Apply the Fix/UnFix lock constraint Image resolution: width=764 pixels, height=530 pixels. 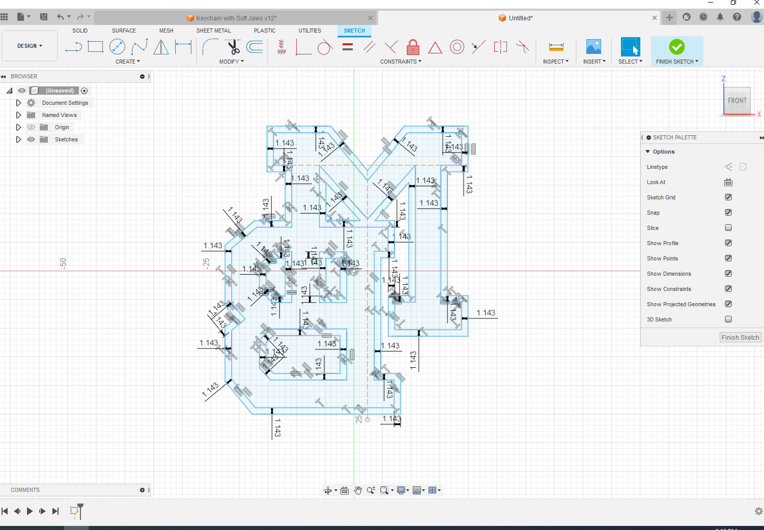click(412, 47)
